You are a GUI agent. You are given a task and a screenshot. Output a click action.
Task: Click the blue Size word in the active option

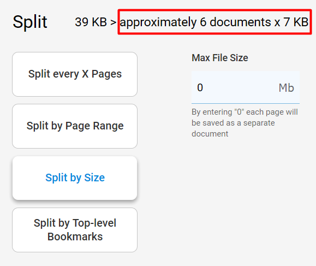[94, 178]
